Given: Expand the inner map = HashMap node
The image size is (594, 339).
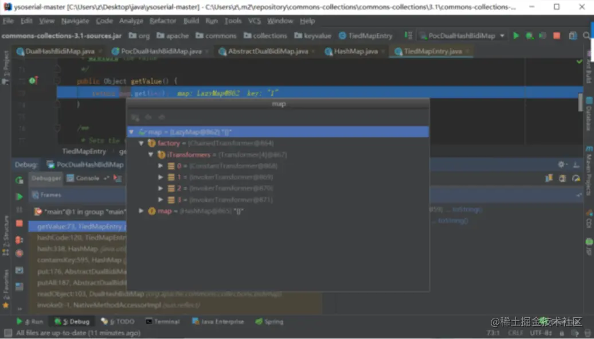Looking at the screenshot, I should (141, 211).
